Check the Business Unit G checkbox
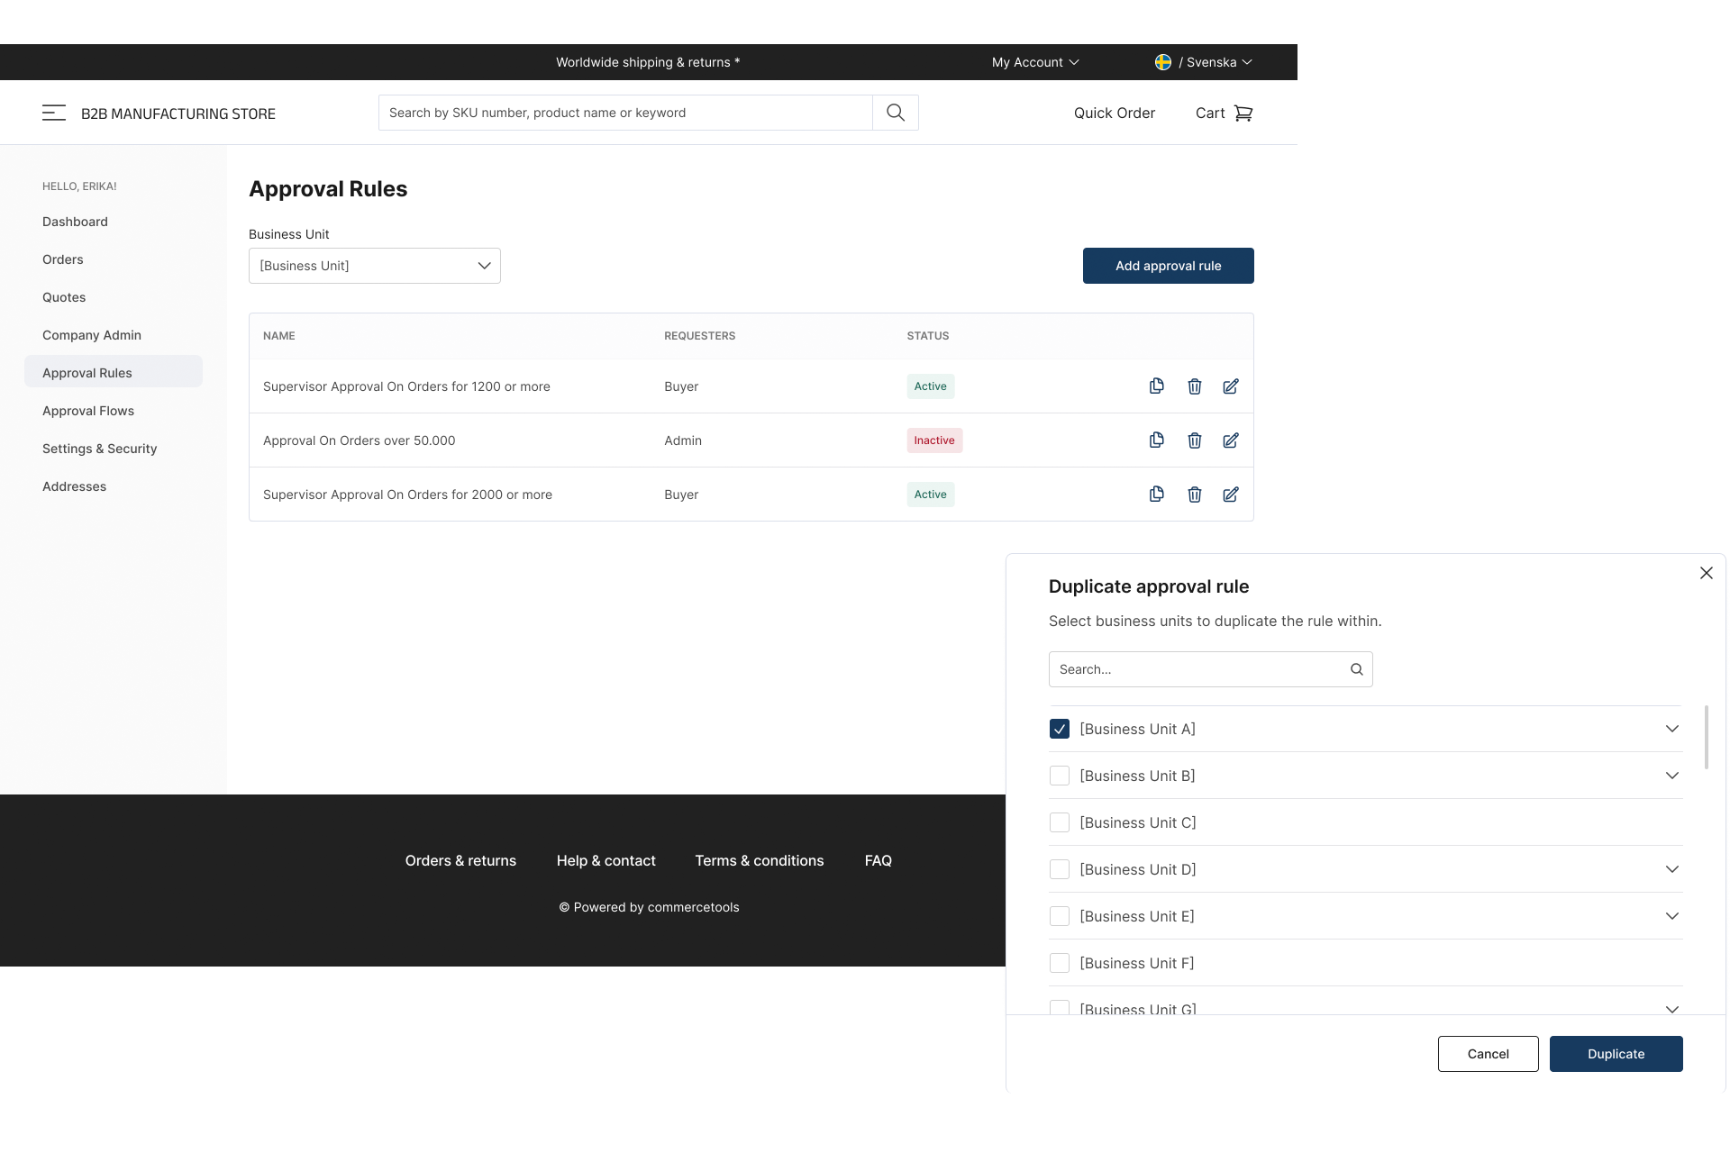Screen dimensions: 1730x1153 pos(1060,1008)
